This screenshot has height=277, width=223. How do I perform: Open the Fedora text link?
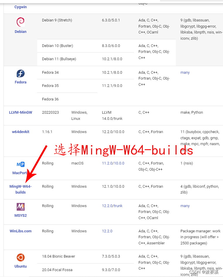coord(21,82)
